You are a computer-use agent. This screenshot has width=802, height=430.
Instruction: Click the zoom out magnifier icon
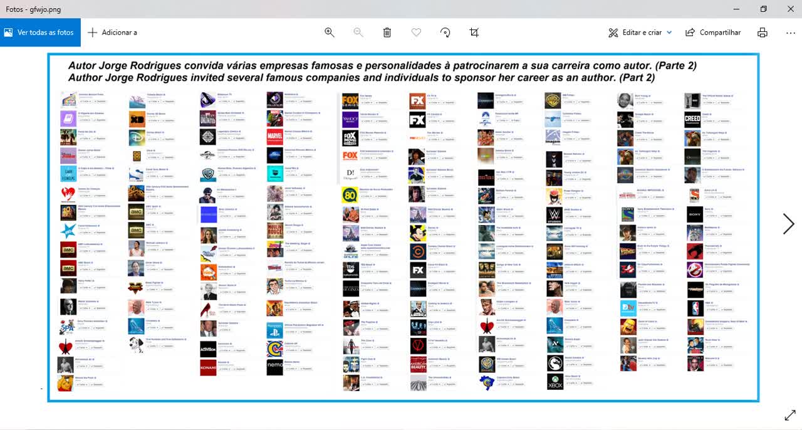(358, 33)
